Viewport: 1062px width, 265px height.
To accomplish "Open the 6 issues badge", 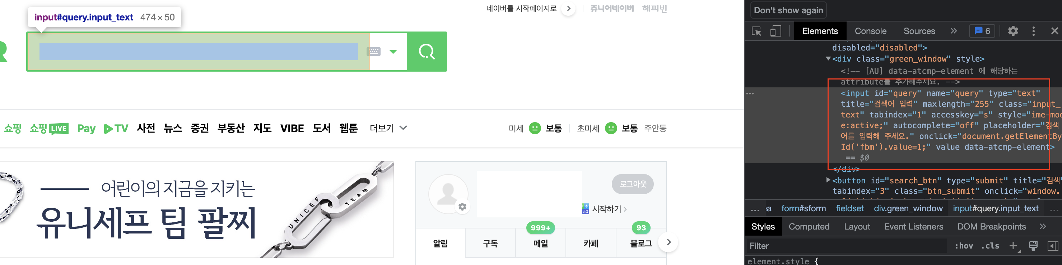I will [982, 31].
